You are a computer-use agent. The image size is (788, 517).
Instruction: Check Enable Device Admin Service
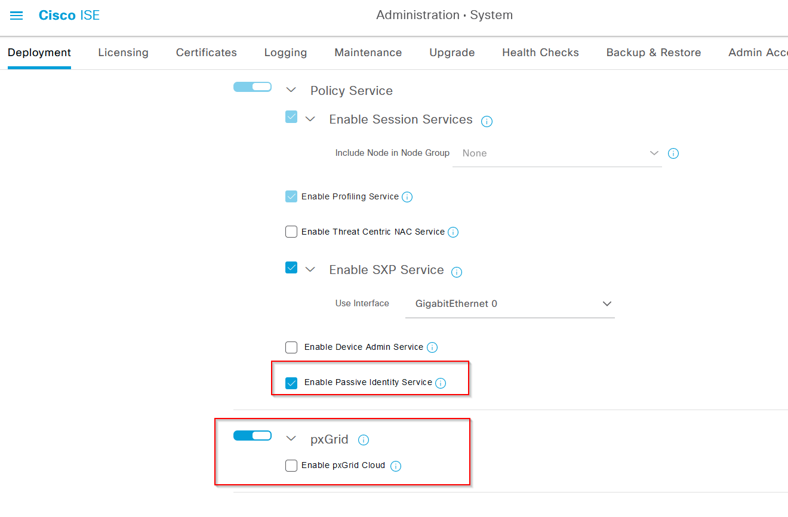(x=291, y=347)
